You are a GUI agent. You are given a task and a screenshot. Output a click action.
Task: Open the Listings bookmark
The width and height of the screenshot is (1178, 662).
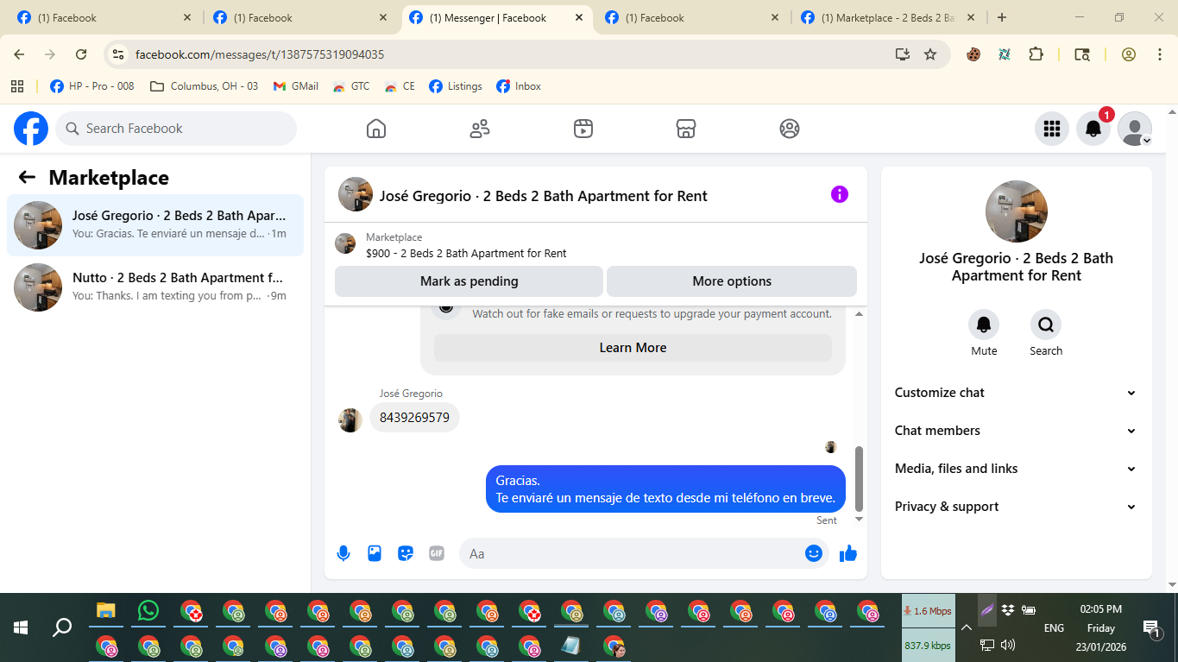(x=456, y=86)
